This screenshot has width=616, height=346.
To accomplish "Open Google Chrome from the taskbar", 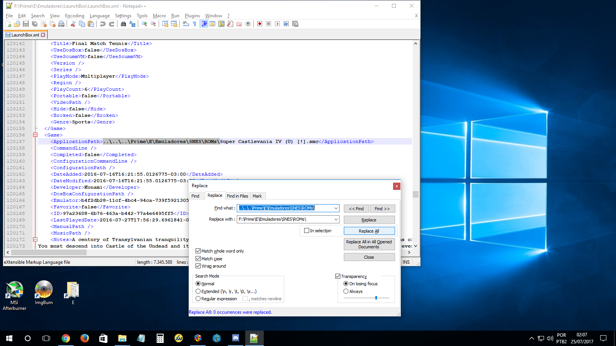I will coord(66,338).
